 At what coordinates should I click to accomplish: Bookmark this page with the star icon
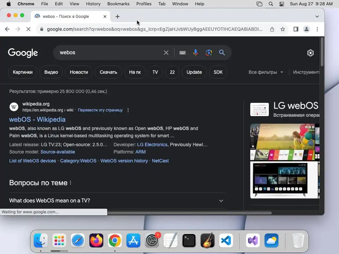pyautogui.click(x=283, y=29)
